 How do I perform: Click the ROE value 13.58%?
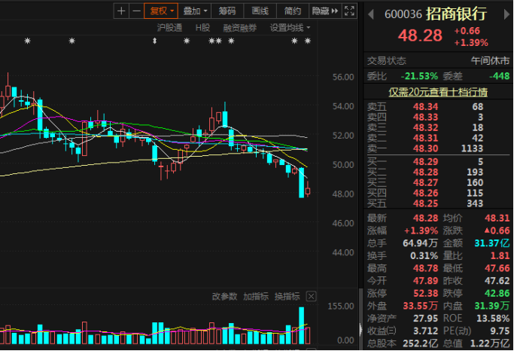[493, 318]
